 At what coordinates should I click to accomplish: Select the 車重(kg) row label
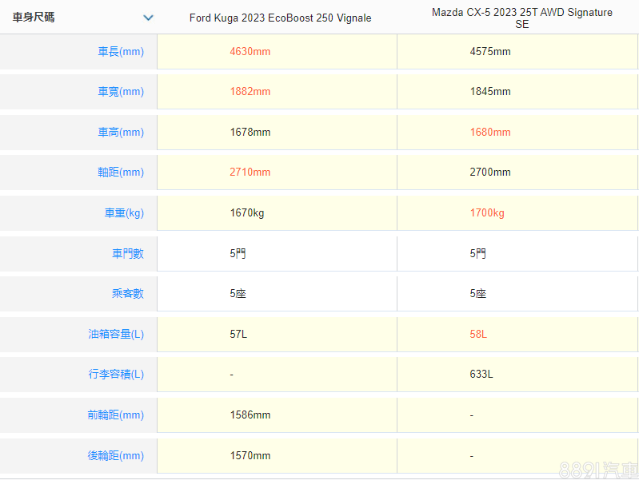click(124, 213)
